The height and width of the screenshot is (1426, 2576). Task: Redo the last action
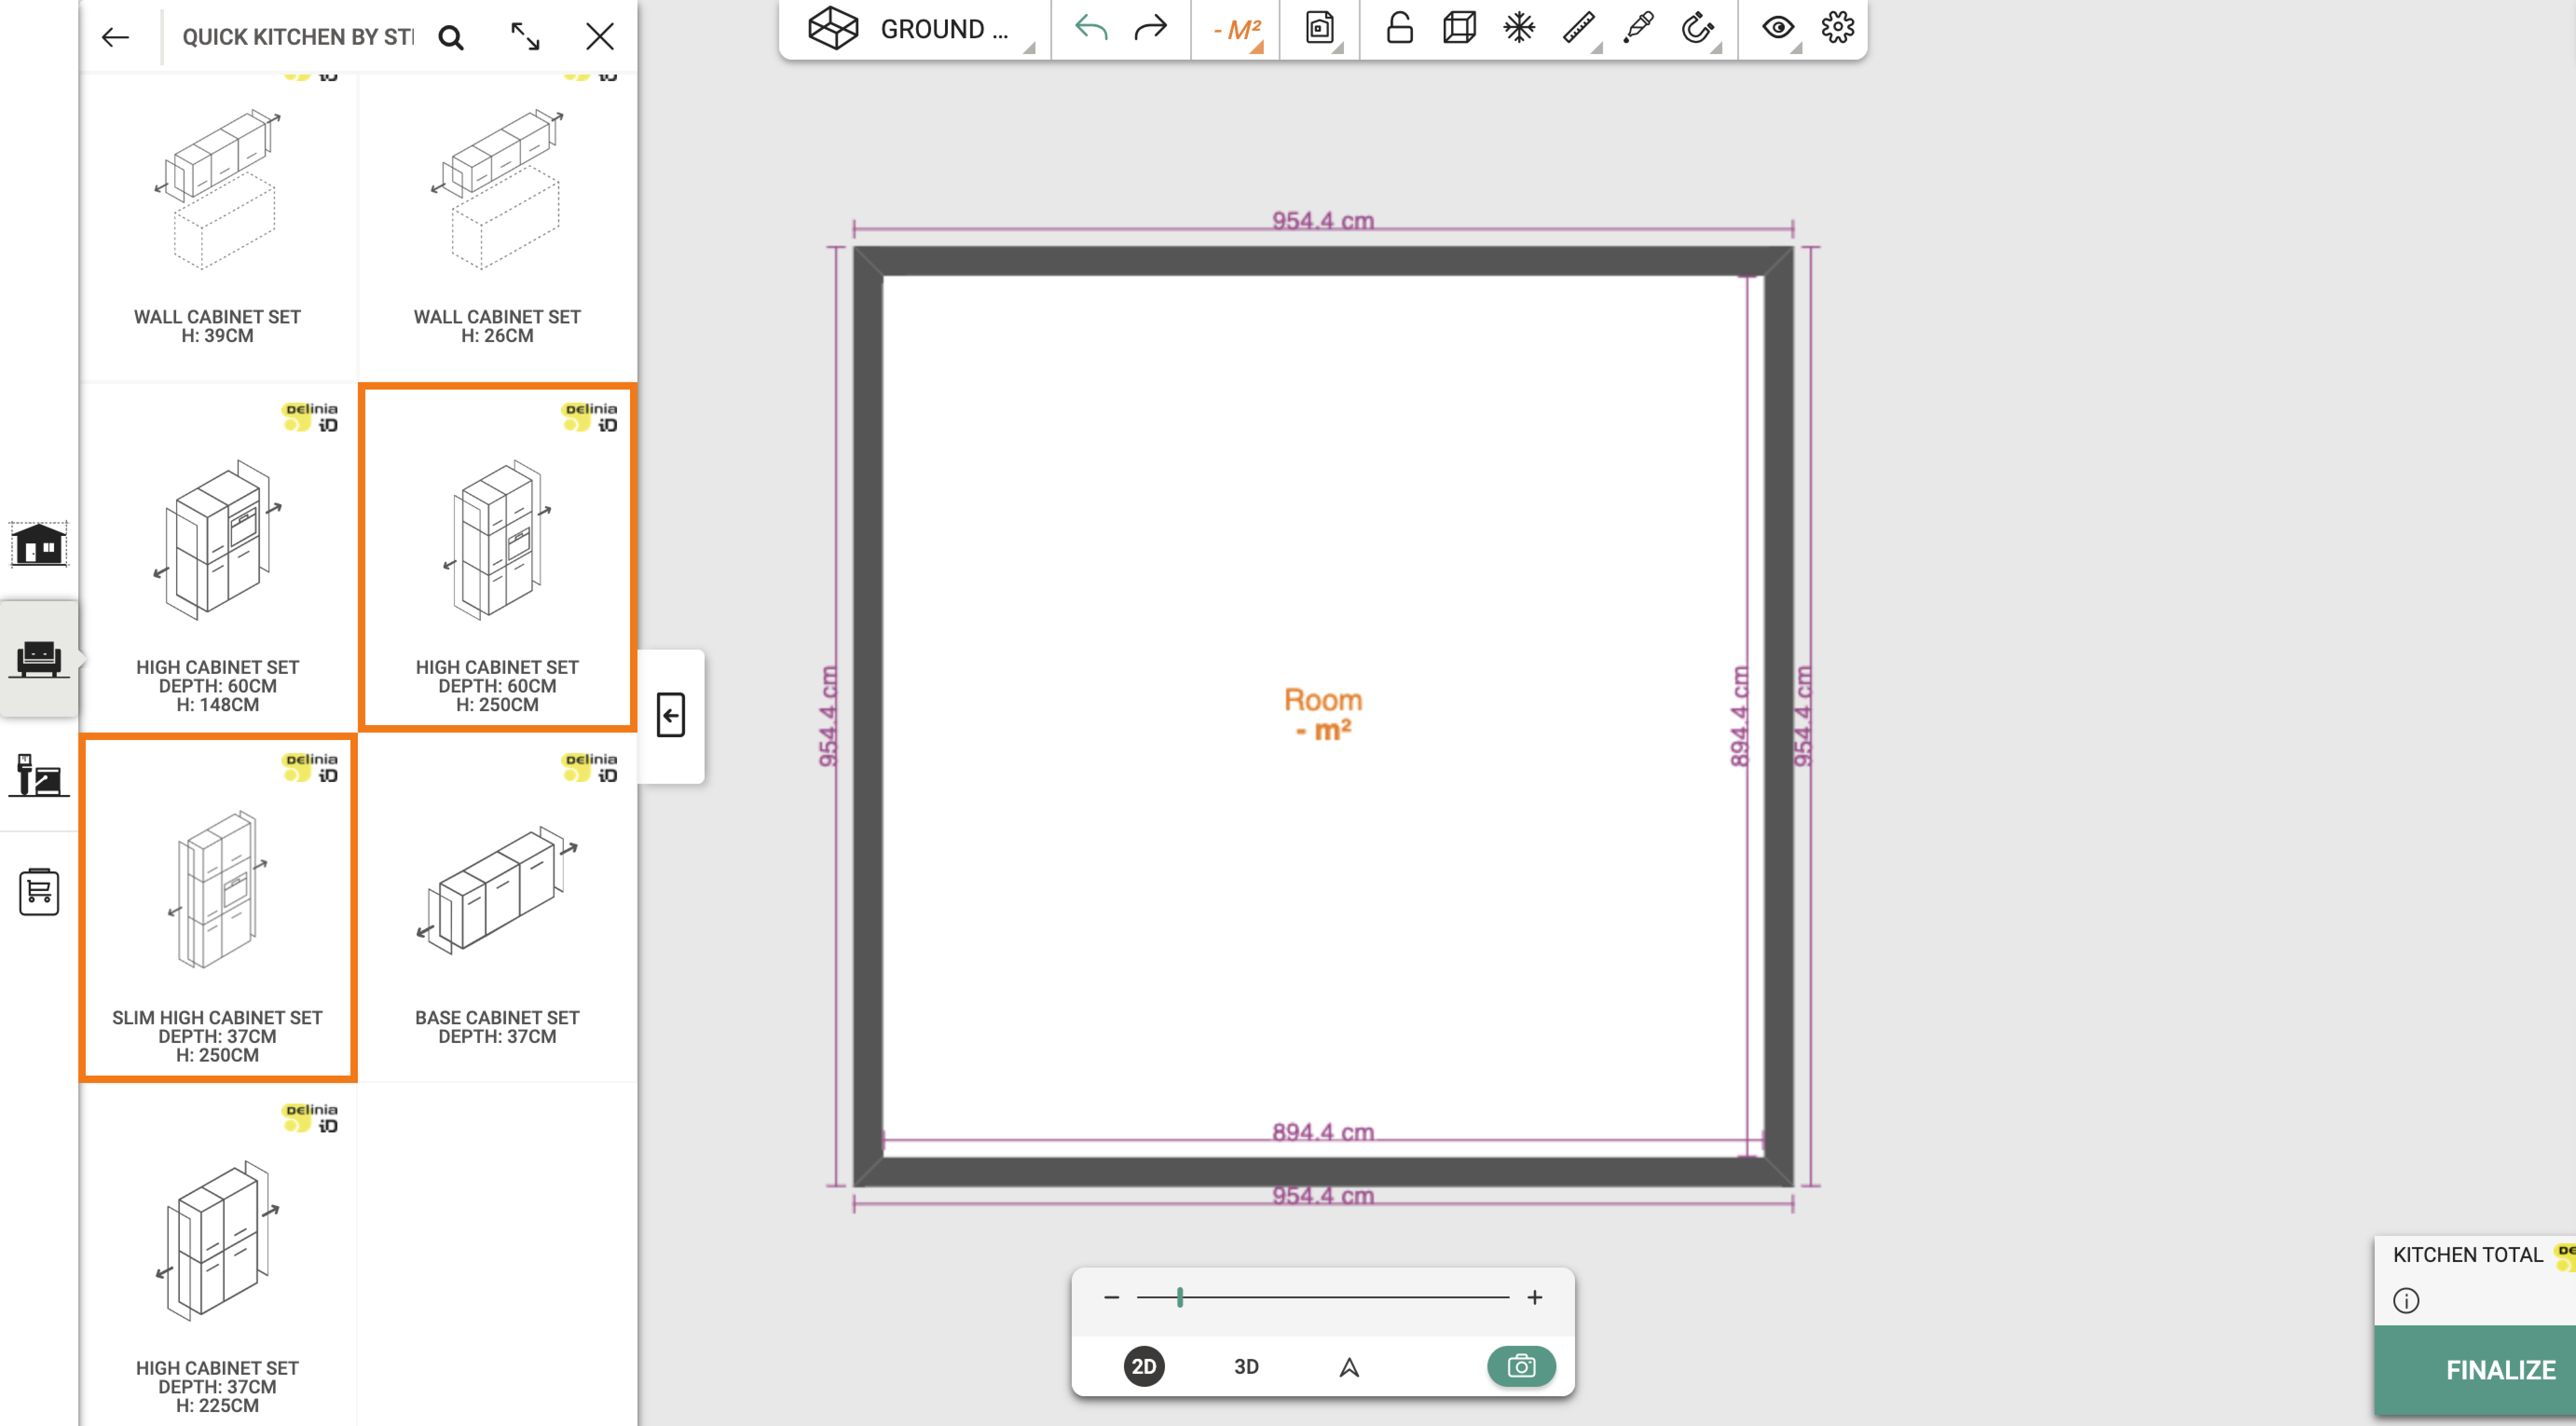click(1150, 28)
